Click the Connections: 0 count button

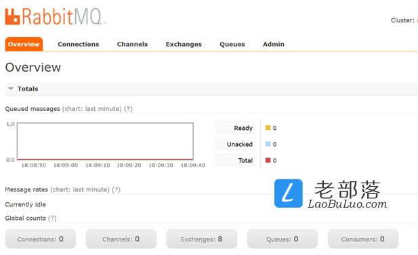pyautogui.click(x=41, y=239)
